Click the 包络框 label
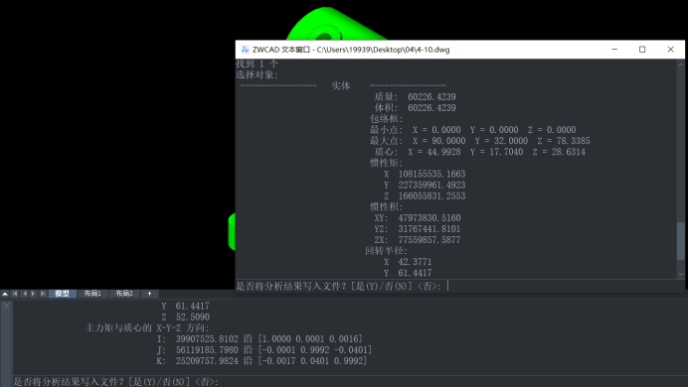Screen dimensions: 688x387 pos(386,119)
